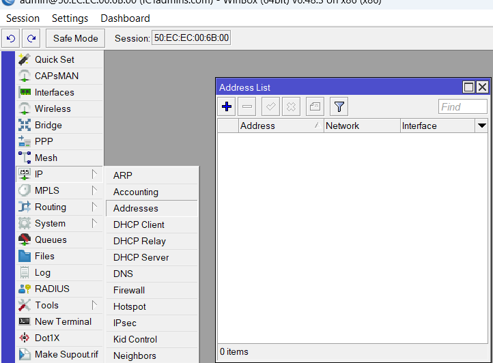493x363 pixels.
Task: Close the Address List window
Action: click(x=482, y=87)
